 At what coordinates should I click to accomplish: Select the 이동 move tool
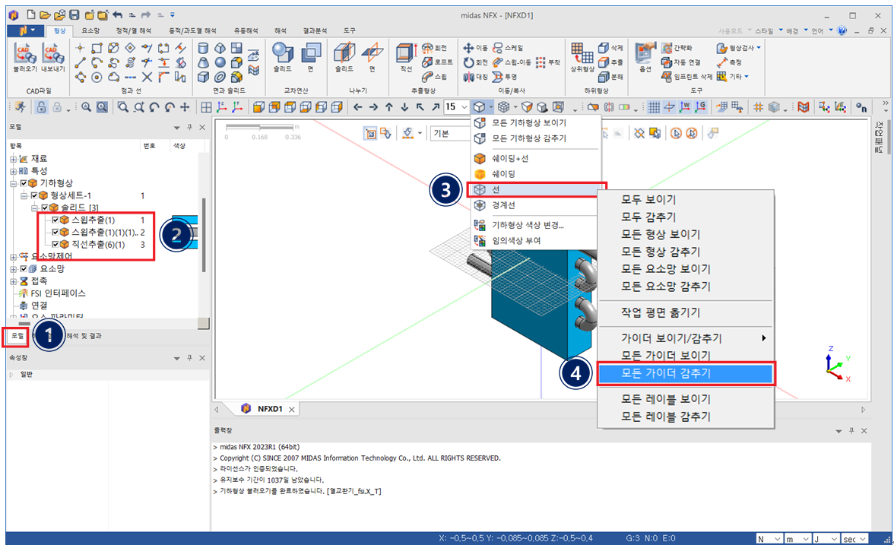click(x=476, y=48)
